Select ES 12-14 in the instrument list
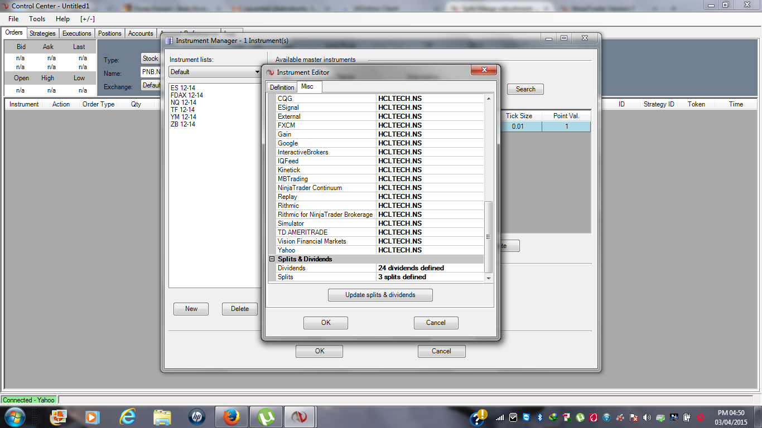The width and height of the screenshot is (762, 428). point(183,88)
